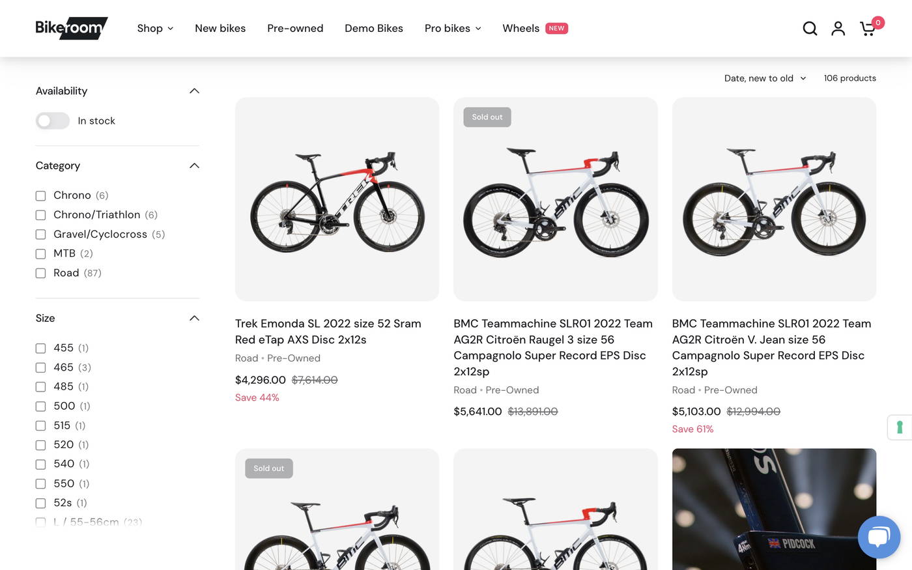
Task: Expand the Pro bikes menu
Action: pyautogui.click(x=452, y=28)
